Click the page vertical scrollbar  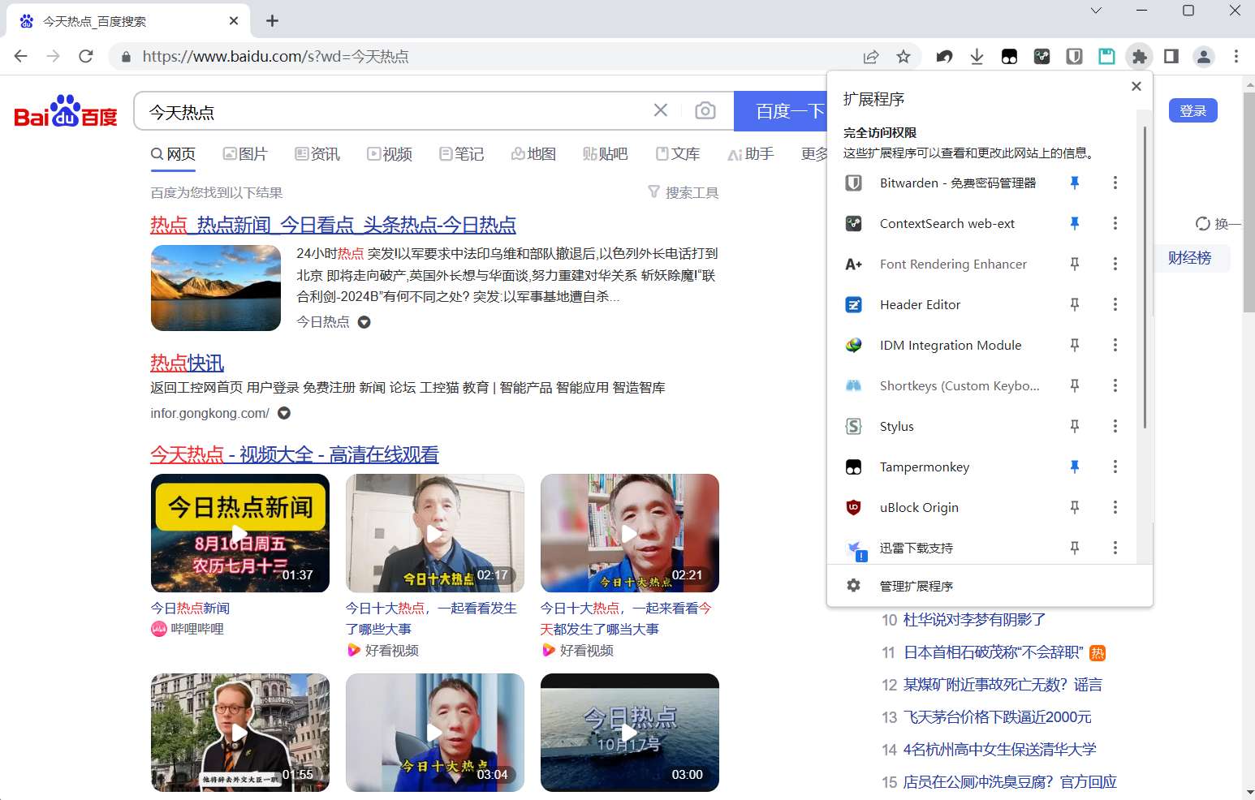coord(1249,203)
